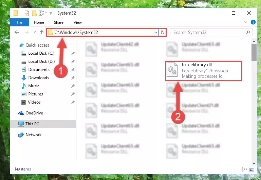Click the forcelibrary.dll gear file icon

coord(172,70)
